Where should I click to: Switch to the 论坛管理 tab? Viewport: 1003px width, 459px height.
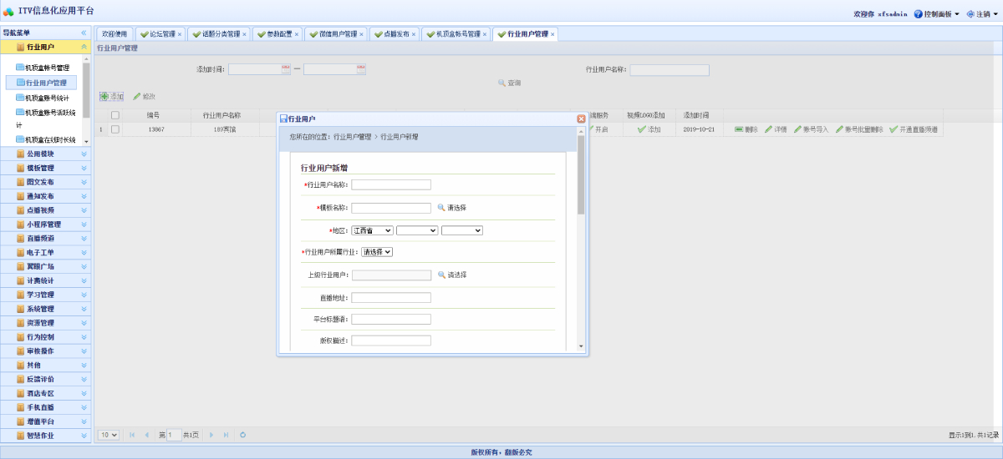tap(158, 34)
